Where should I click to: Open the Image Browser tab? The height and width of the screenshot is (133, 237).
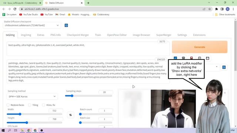coord(141,35)
